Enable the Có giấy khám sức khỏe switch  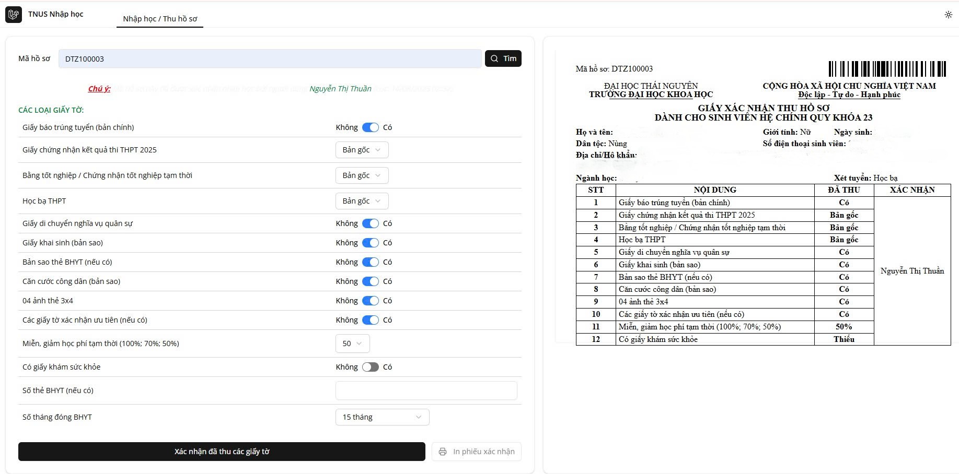coord(370,367)
